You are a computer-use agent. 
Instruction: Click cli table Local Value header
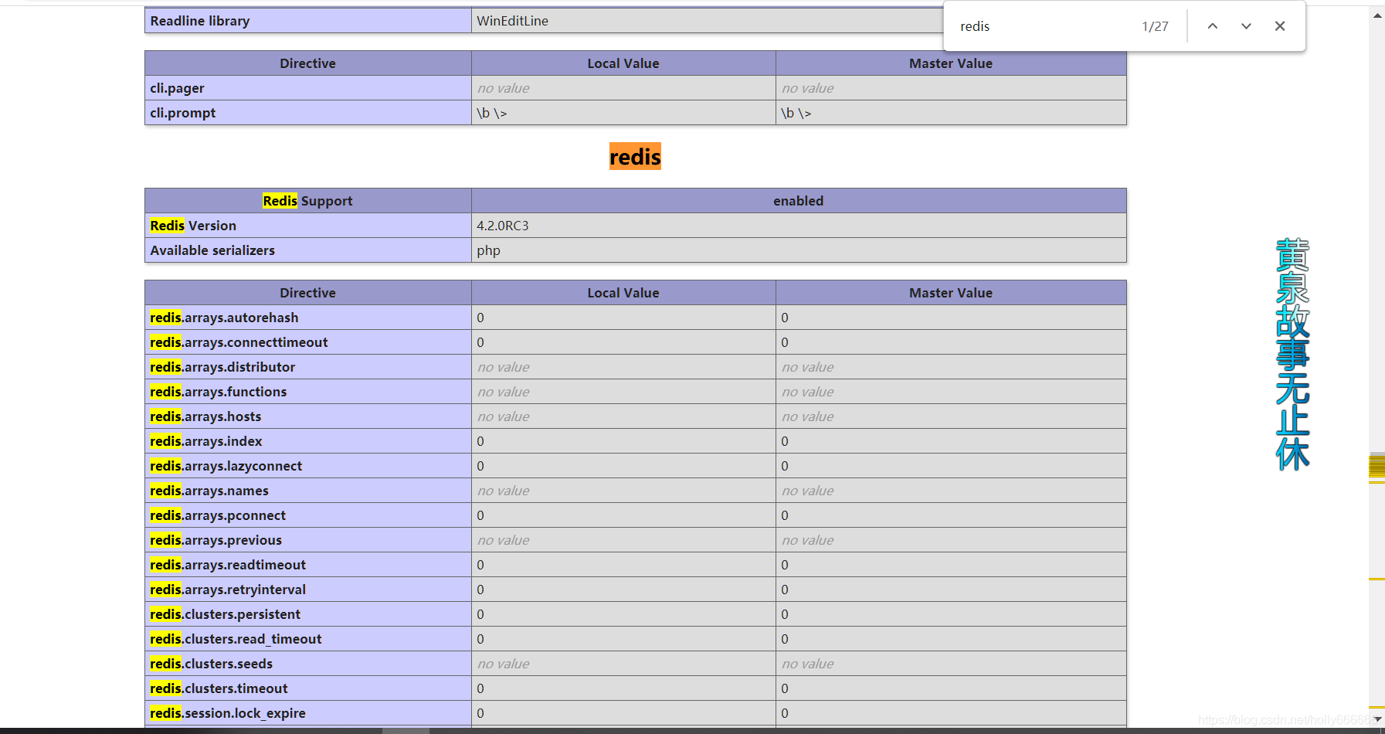coord(623,63)
